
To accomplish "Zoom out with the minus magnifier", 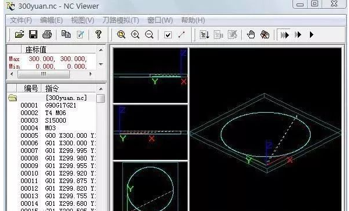I will pyautogui.click(x=149, y=35).
